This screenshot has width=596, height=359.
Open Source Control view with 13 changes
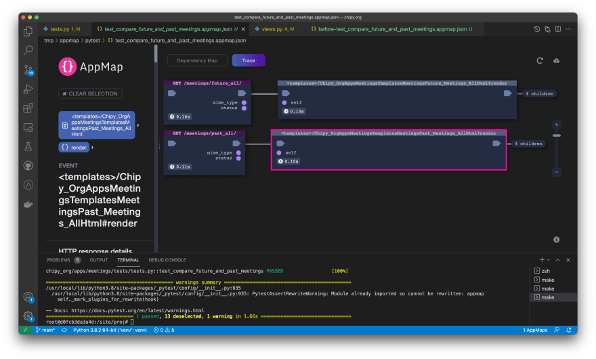28,70
